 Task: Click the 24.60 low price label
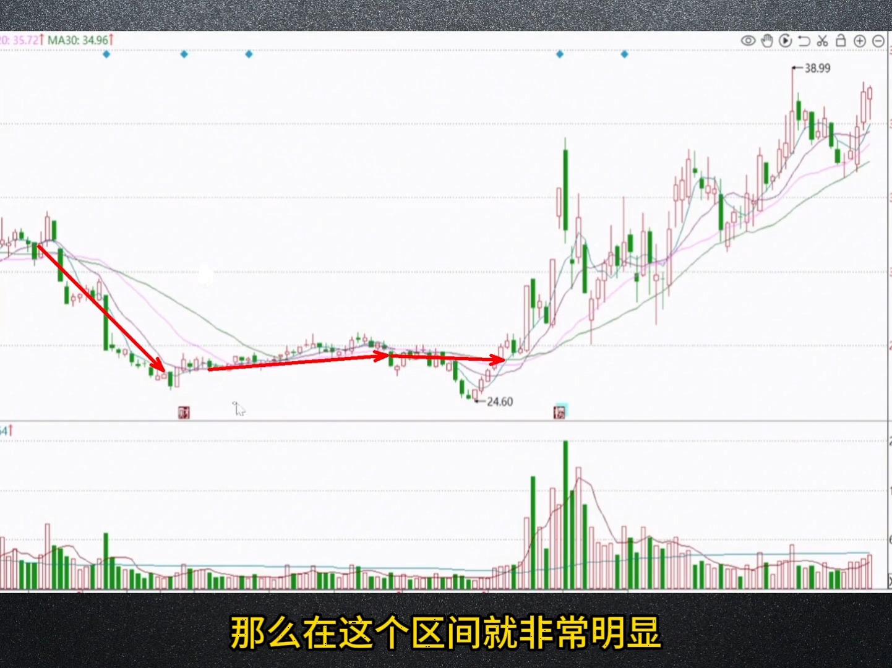[x=500, y=401]
